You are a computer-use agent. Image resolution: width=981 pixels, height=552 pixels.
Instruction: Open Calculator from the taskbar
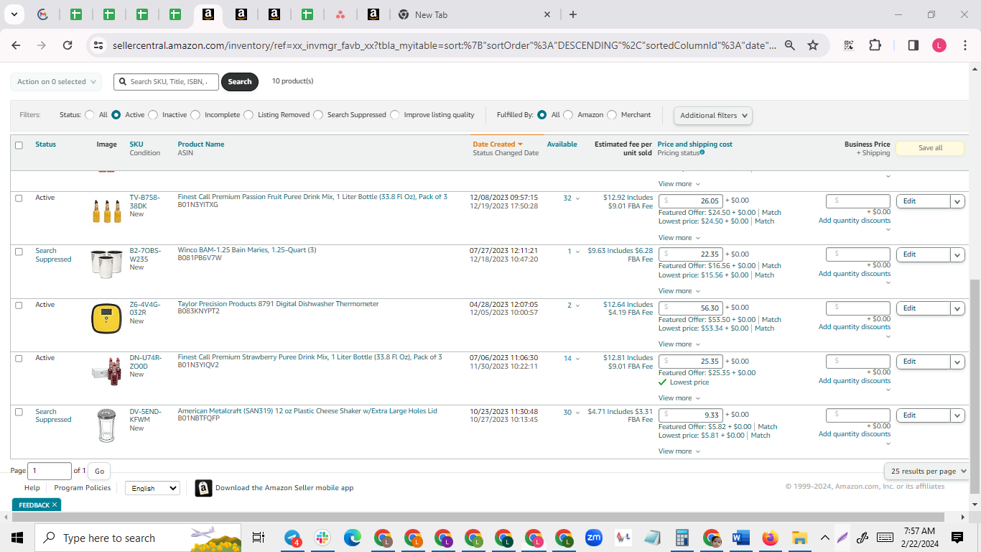pyautogui.click(x=682, y=538)
